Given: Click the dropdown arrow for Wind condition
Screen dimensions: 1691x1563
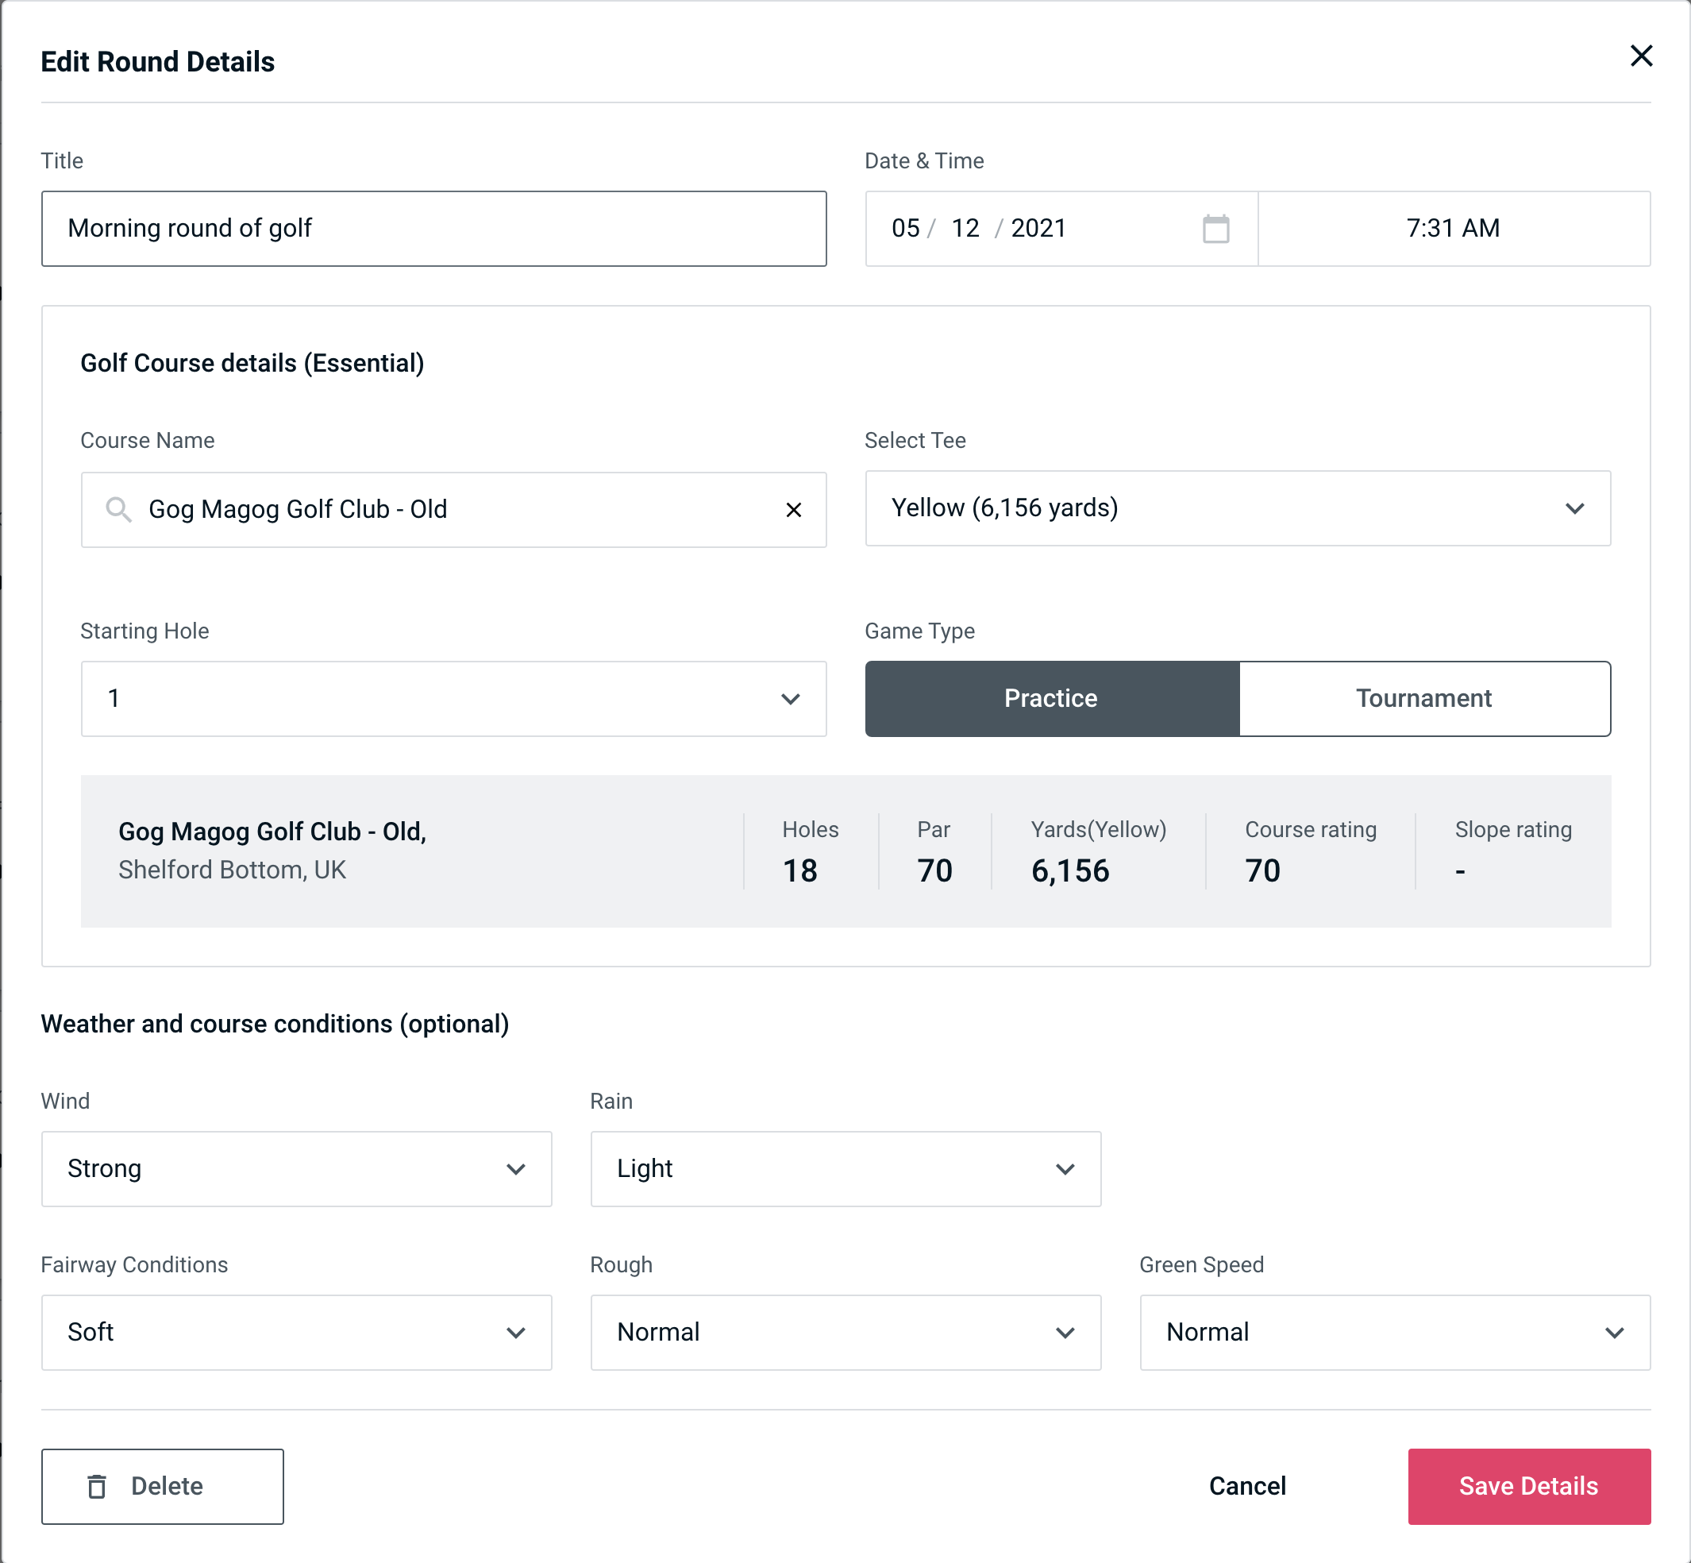Looking at the screenshot, I should [518, 1168].
